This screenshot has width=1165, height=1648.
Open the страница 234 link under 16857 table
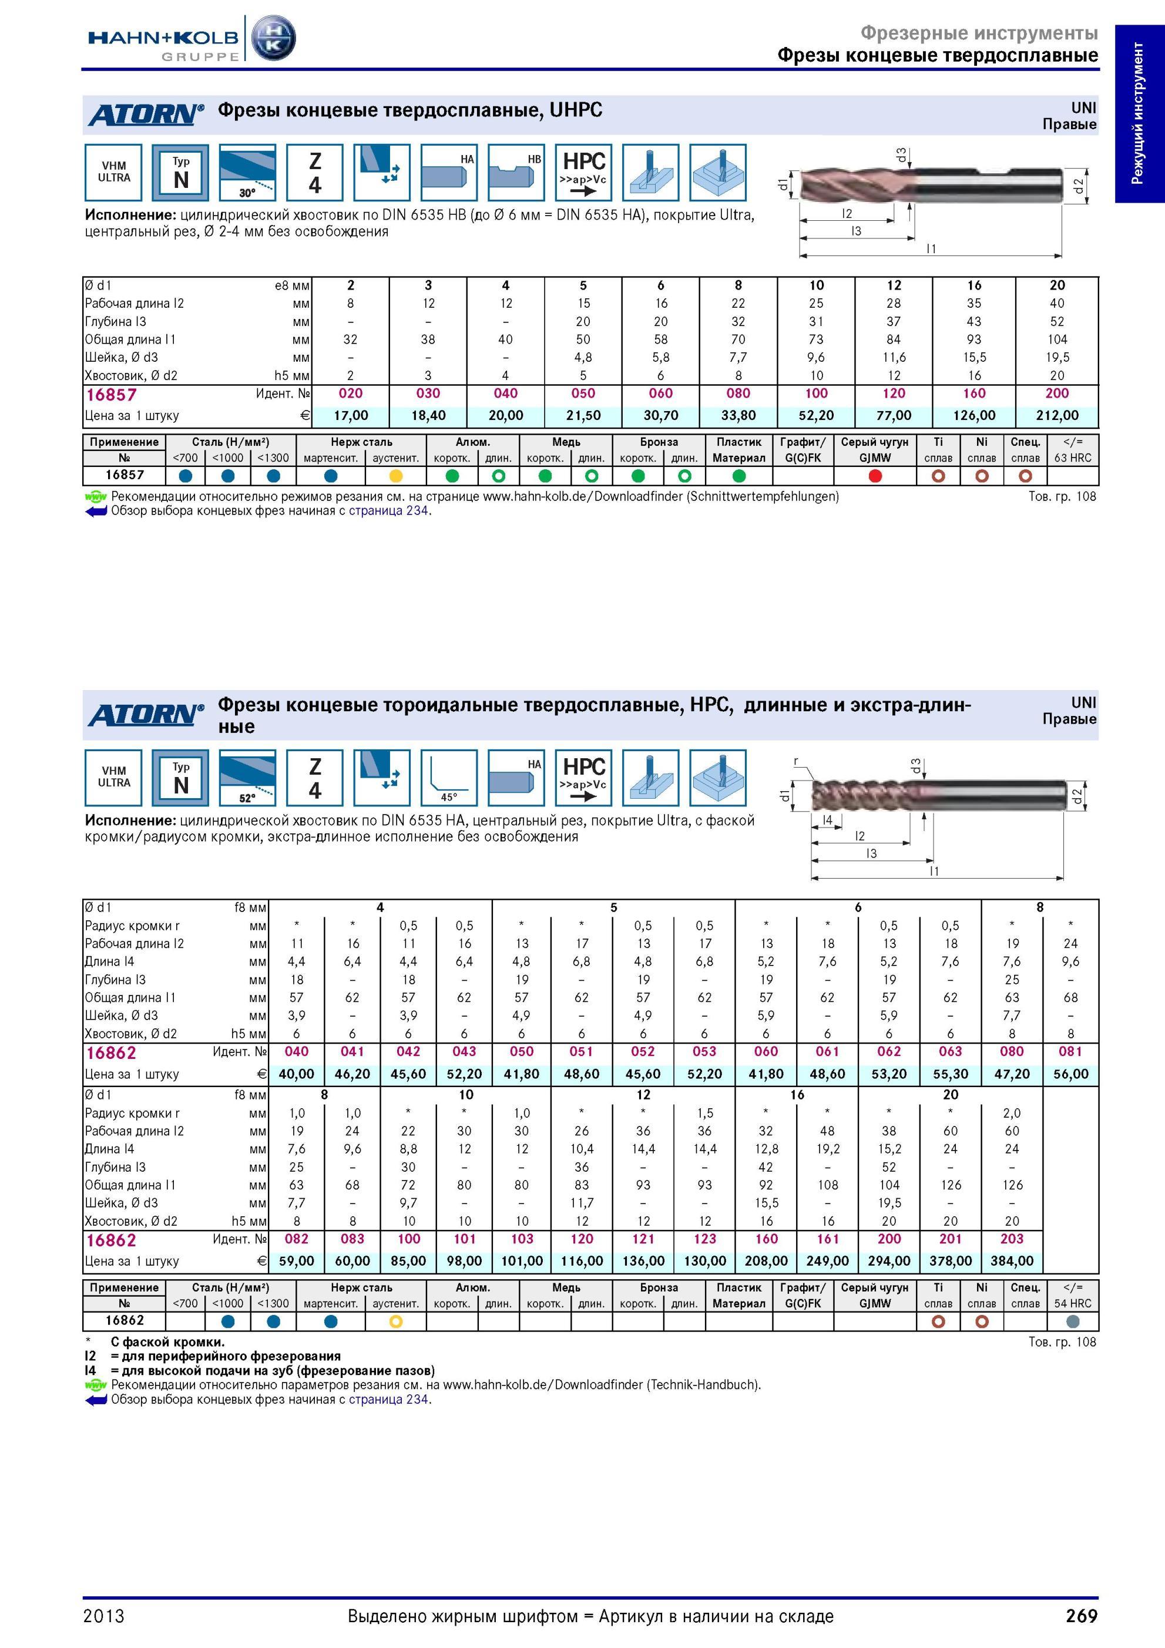pos(388,511)
